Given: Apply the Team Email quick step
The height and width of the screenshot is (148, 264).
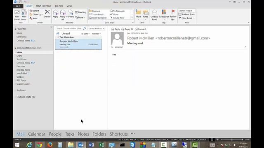Looking at the screenshot, I should pyautogui.click(x=96, y=14).
